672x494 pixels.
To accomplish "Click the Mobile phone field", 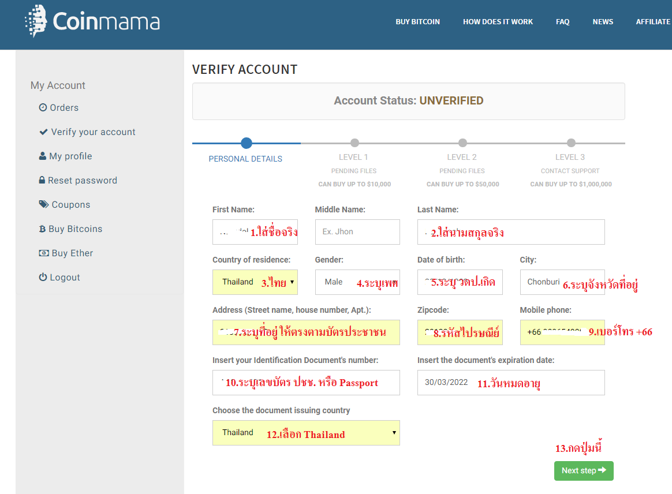I will (x=562, y=332).
